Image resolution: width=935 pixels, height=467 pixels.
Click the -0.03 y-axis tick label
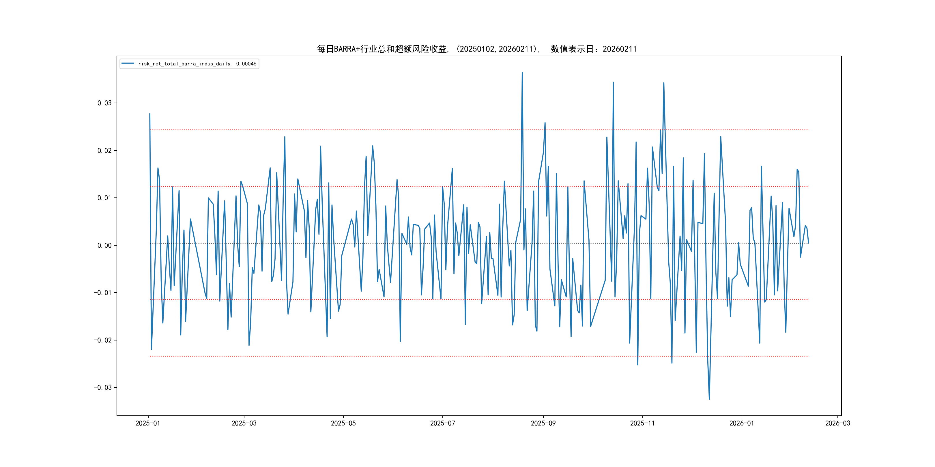point(102,388)
